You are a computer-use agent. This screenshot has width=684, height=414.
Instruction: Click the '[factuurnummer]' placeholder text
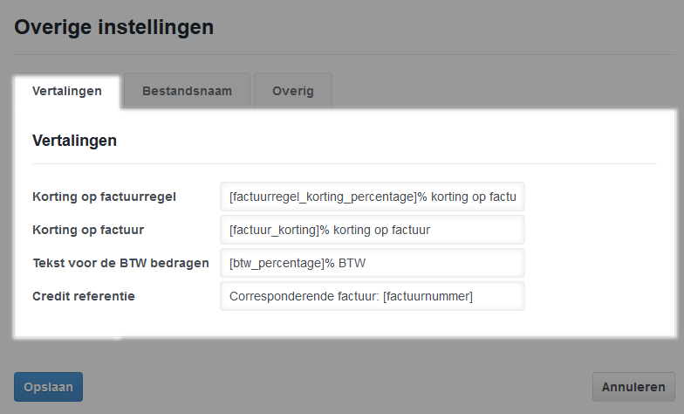click(x=427, y=296)
